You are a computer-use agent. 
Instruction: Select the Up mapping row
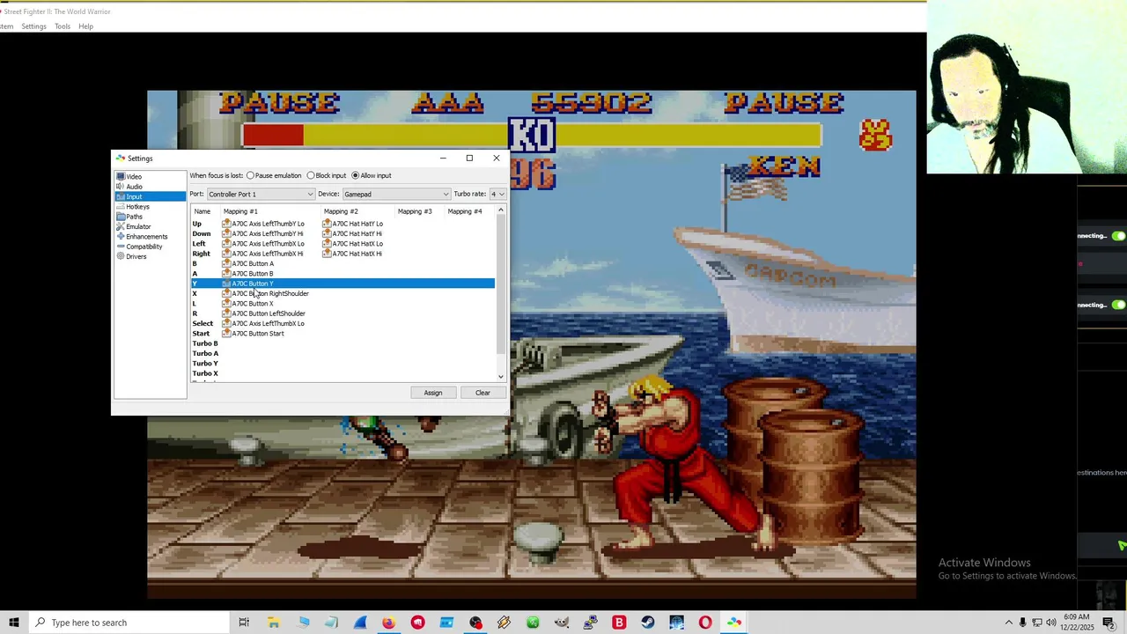tap(343, 224)
